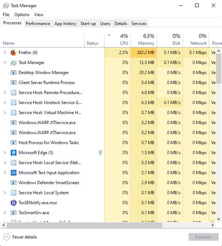The height and width of the screenshot is (246, 222).
Task: Click the Windows Defender SmartScreen icon
Action: click(x=14, y=183)
